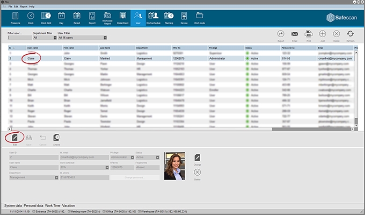Open the User Filter dropdown
This screenshot has height=215, width=365.
[105, 38]
